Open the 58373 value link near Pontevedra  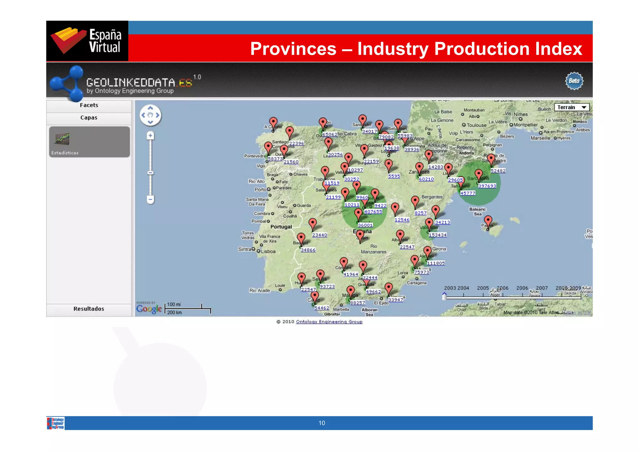tap(276, 159)
